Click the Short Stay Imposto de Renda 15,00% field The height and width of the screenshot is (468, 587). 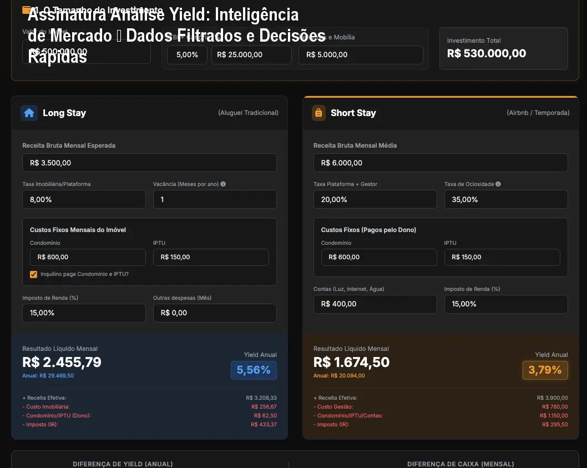tap(506, 304)
